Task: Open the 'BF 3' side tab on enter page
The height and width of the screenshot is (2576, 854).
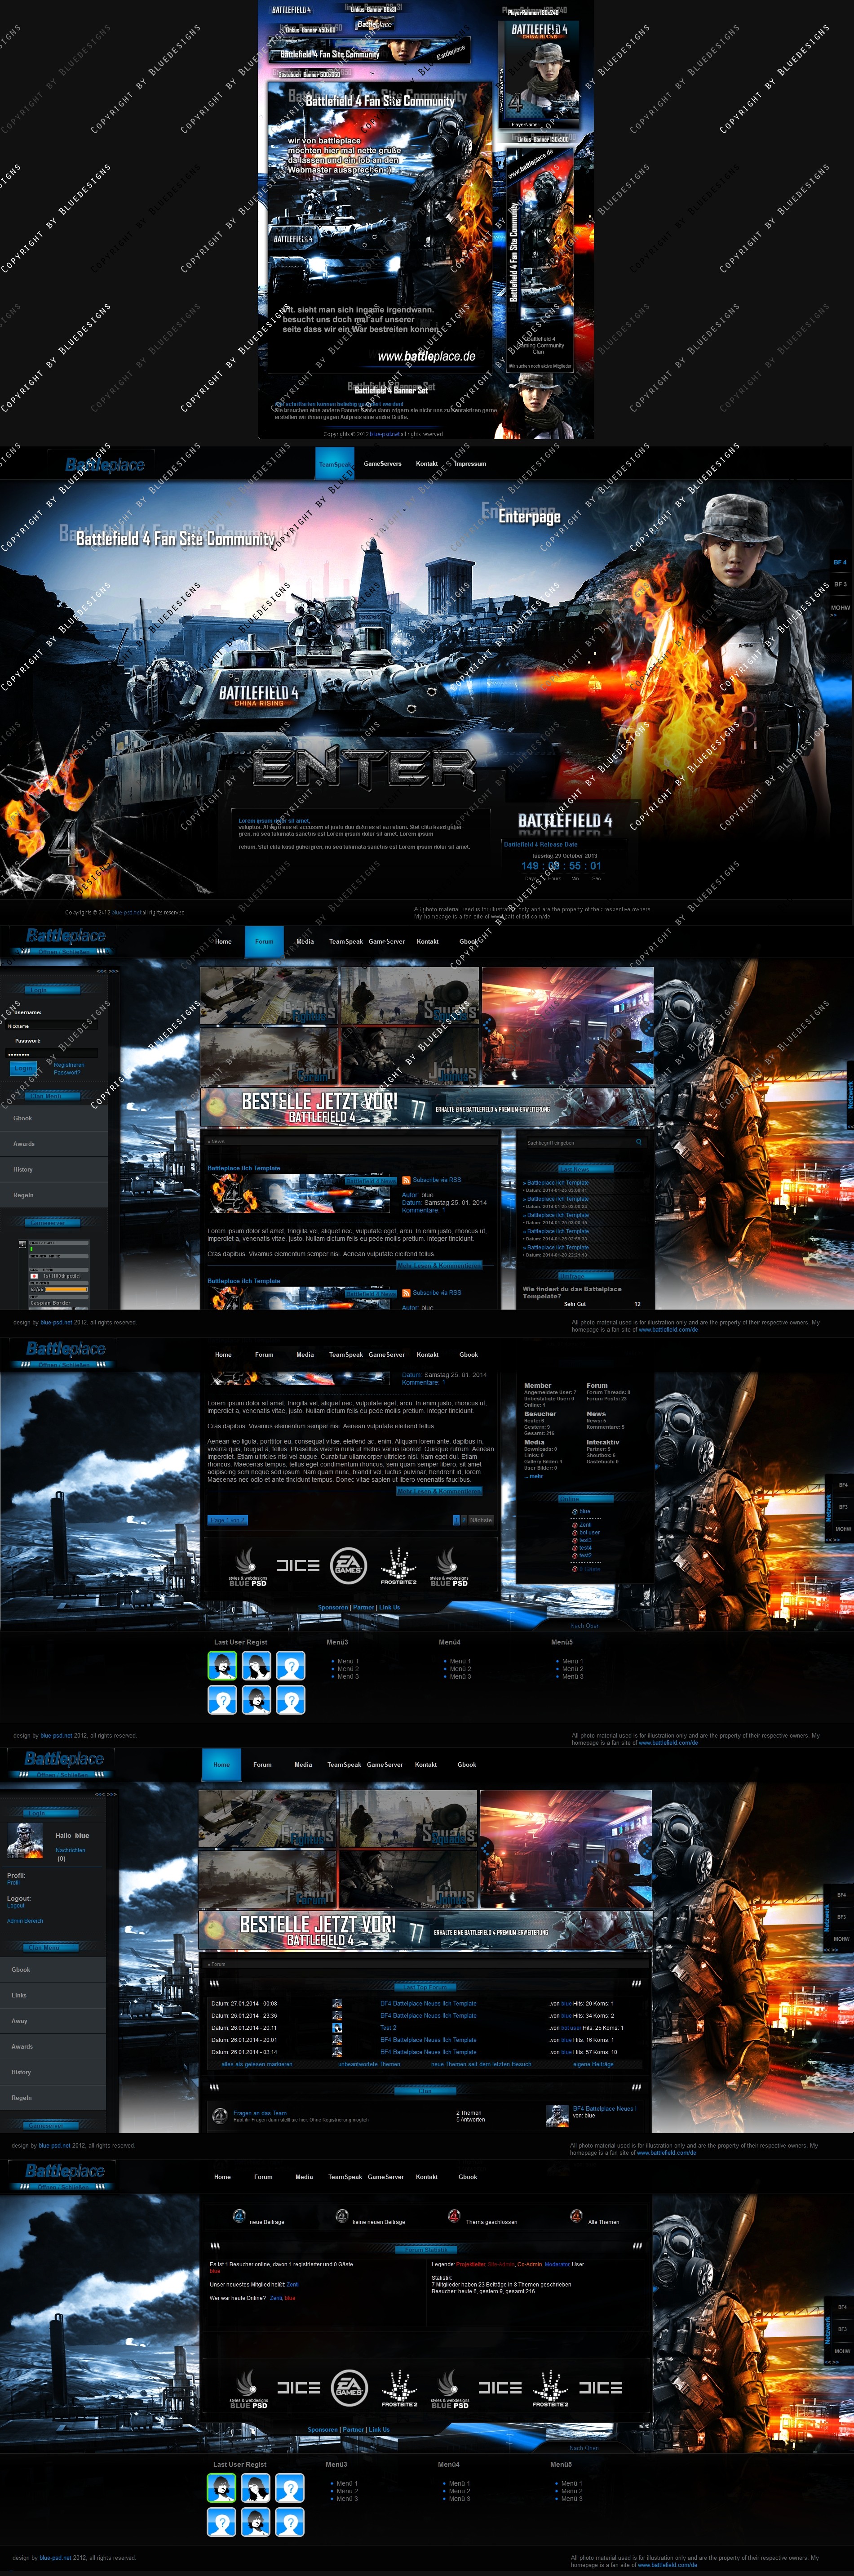Action: (x=840, y=585)
